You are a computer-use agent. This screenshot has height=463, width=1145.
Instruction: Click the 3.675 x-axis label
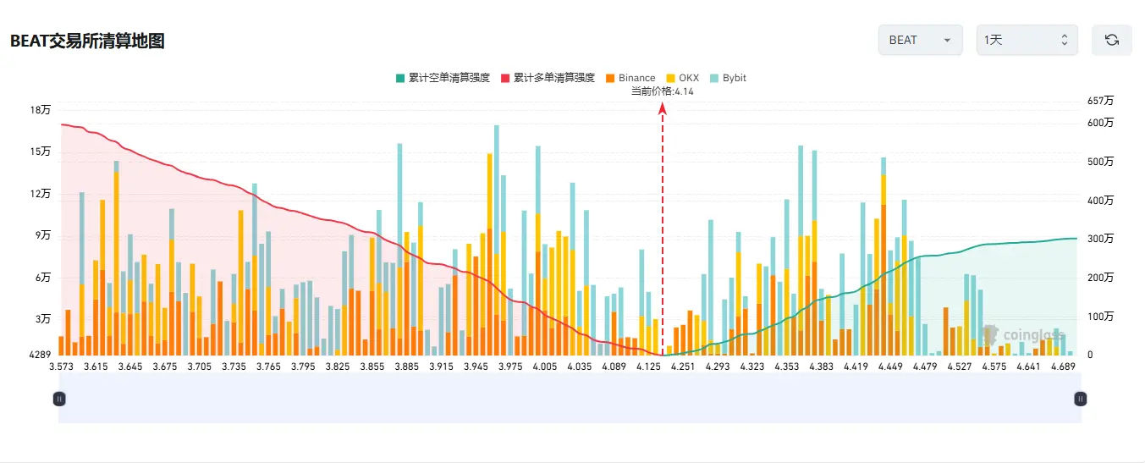[x=165, y=367]
